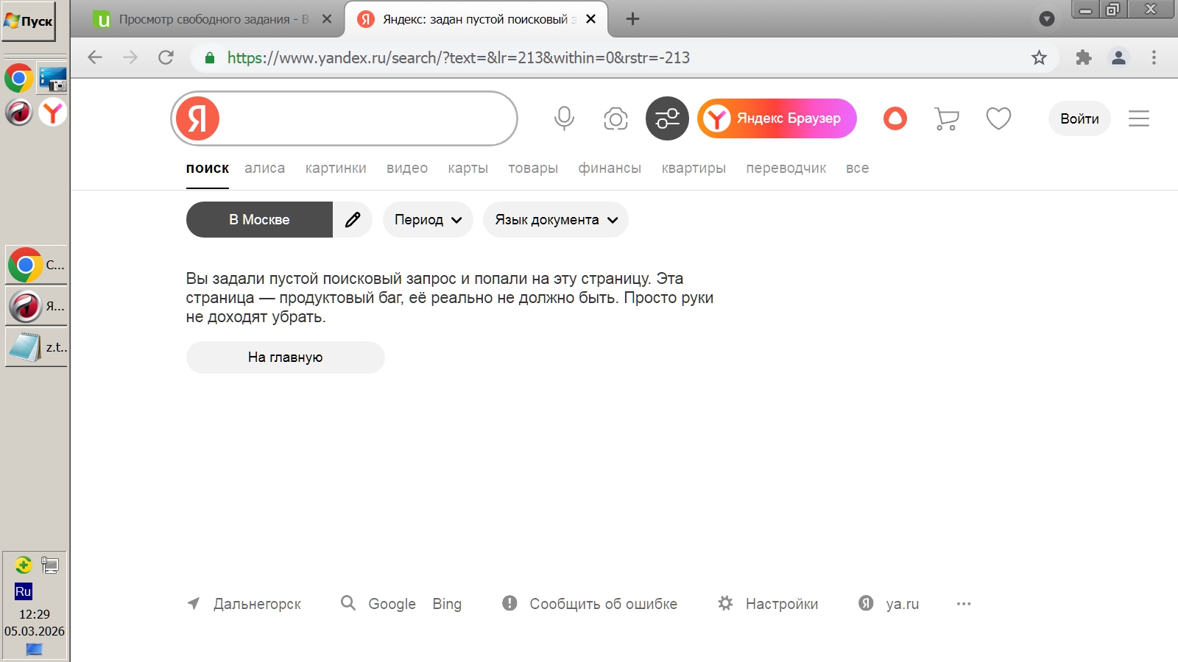Open the shopping cart
Viewport: 1178px width, 662px height.
click(x=946, y=118)
